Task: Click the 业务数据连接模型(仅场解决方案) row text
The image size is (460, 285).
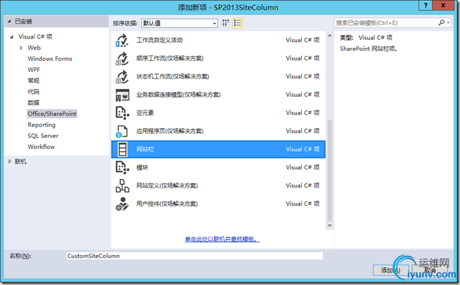Action: click(178, 95)
